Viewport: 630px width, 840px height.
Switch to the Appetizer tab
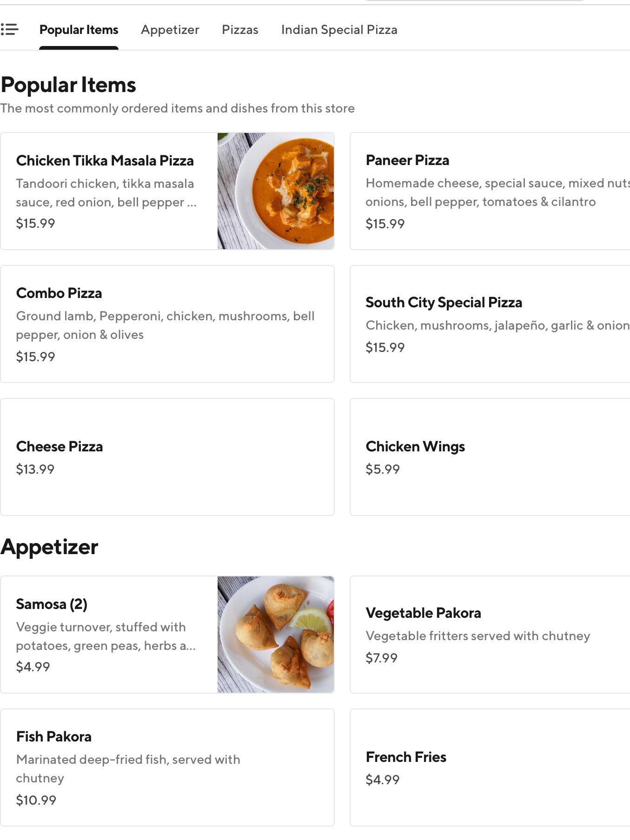pos(170,30)
